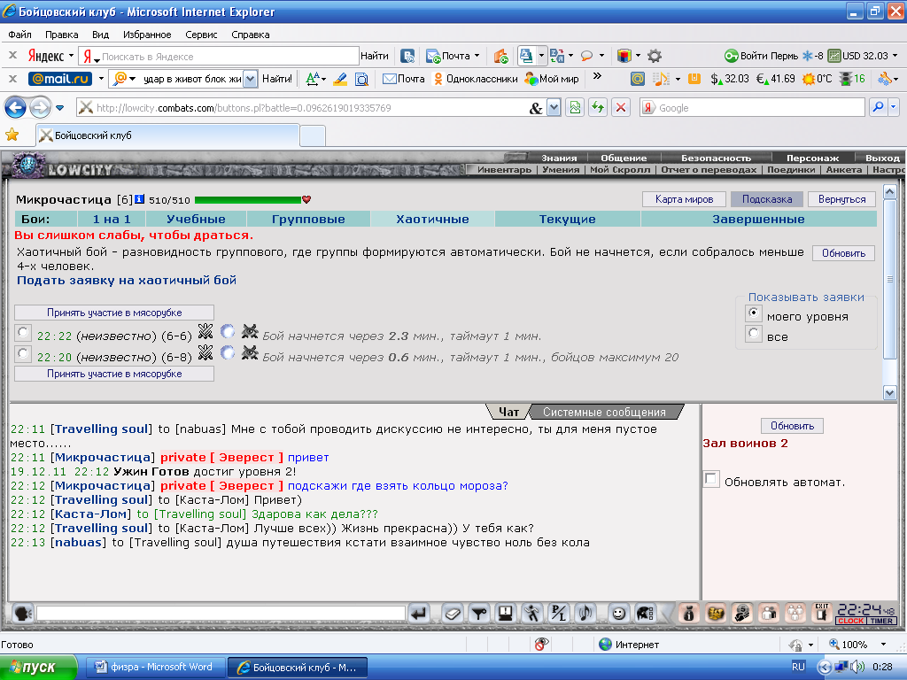Click browser back arrow button
The height and width of the screenshot is (680, 907).
click(16, 107)
